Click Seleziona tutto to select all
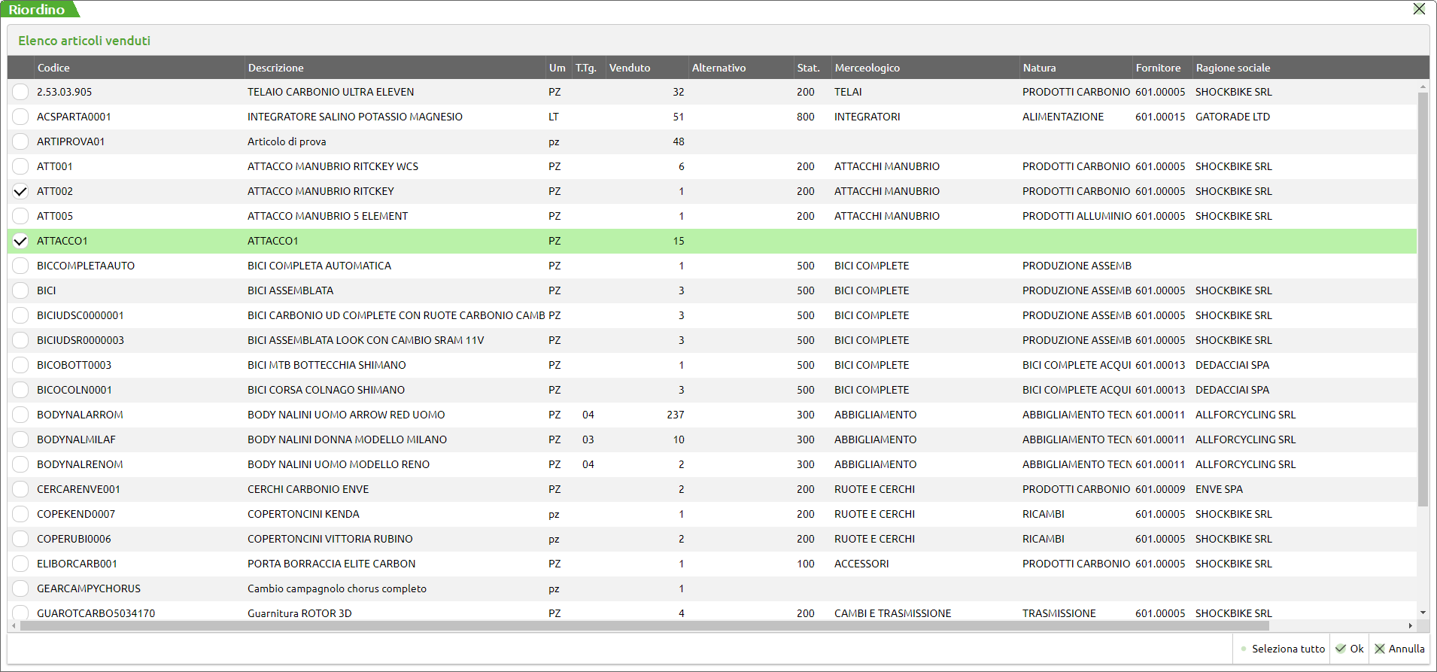 pos(1282,649)
